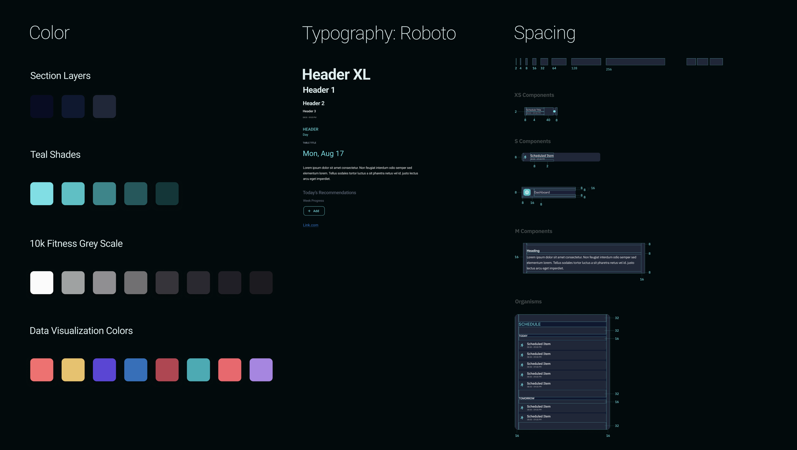Click the SCHEDULE header in Organisms card
The width and height of the screenshot is (797, 450).
tap(530, 324)
